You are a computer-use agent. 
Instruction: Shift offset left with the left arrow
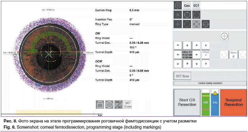pos(178,55)
